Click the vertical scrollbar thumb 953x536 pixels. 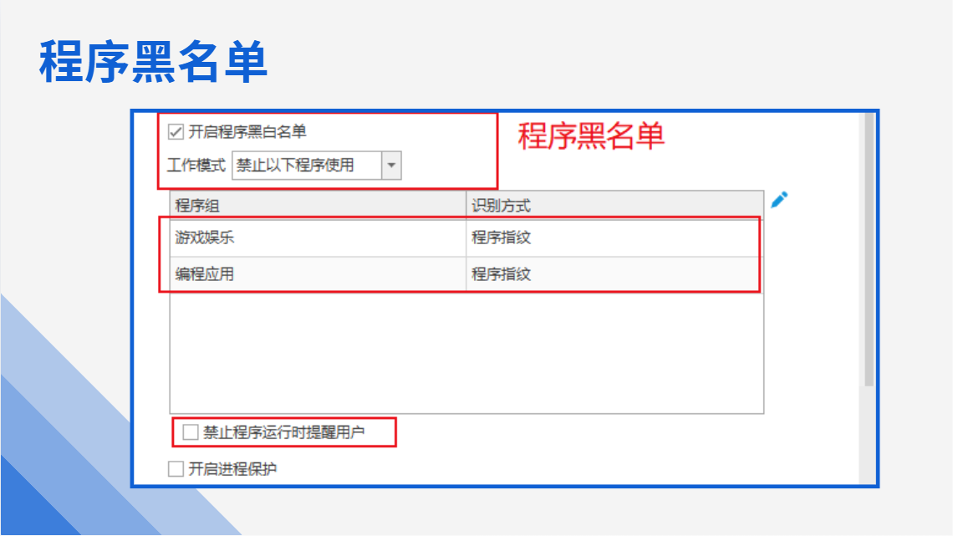click(x=869, y=249)
